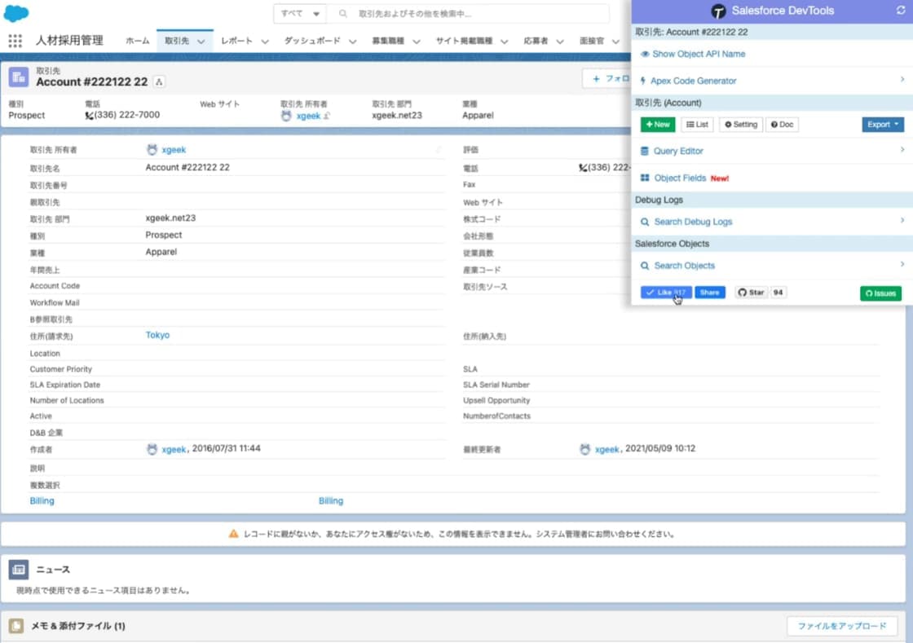Open the すべて search scope dropdown
The width and height of the screenshot is (913, 643).
pyautogui.click(x=300, y=13)
